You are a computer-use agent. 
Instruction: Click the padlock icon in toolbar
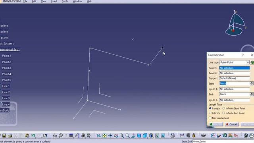coord(83,135)
